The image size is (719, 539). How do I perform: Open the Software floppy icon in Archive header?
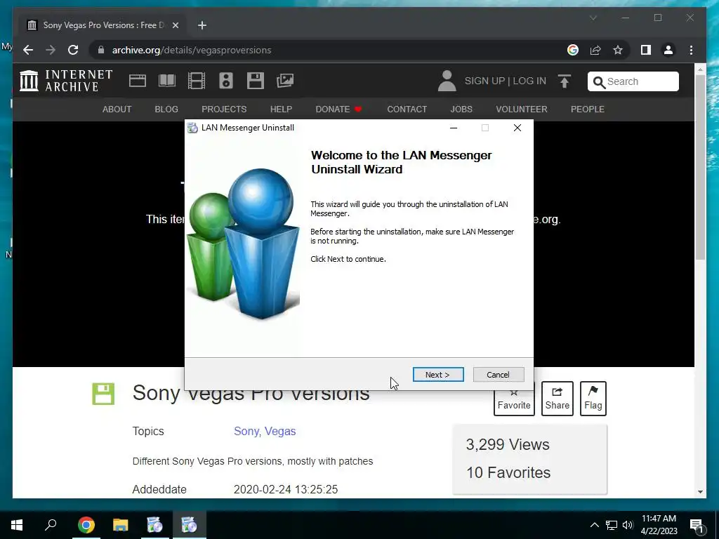pos(256,81)
